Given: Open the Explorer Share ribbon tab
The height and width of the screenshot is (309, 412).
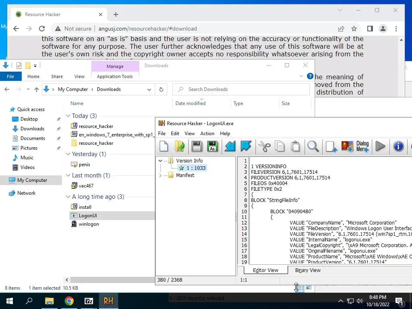Looking at the screenshot, I should coord(57,76).
